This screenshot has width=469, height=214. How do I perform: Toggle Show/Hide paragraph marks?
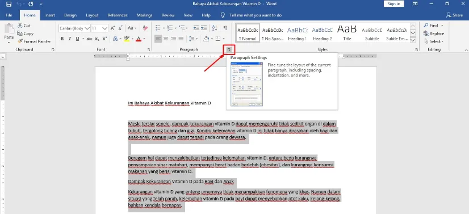click(225, 28)
